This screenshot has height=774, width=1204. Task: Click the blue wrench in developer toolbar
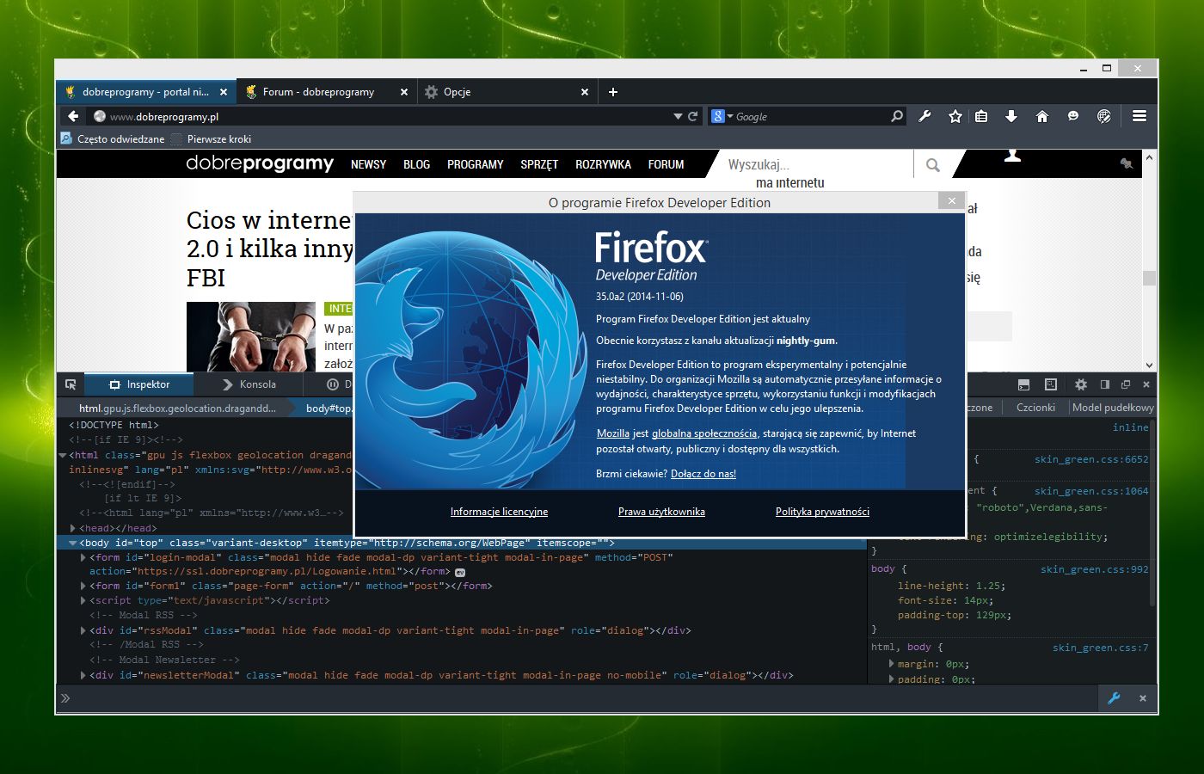pos(1114,698)
